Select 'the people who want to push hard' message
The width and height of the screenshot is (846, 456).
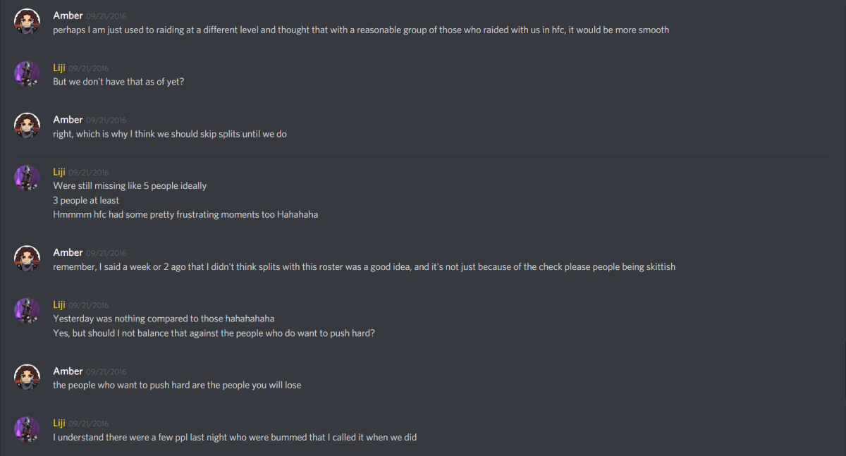tap(177, 385)
